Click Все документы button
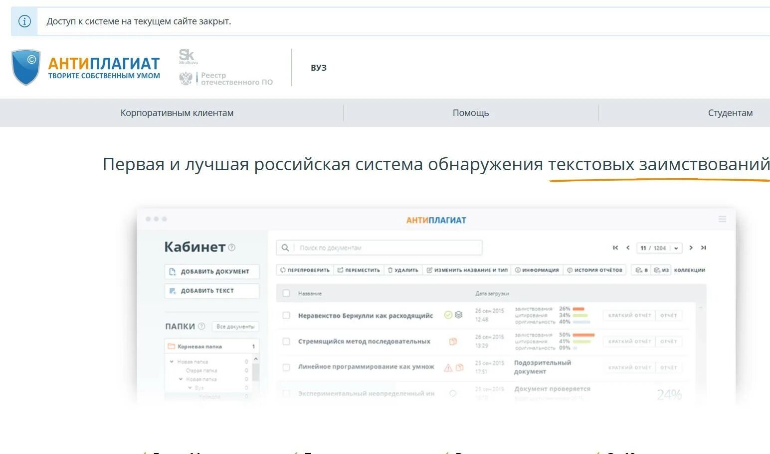The width and height of the screenshot is (770, 454). pyautogui.click(x=235, y=327)
